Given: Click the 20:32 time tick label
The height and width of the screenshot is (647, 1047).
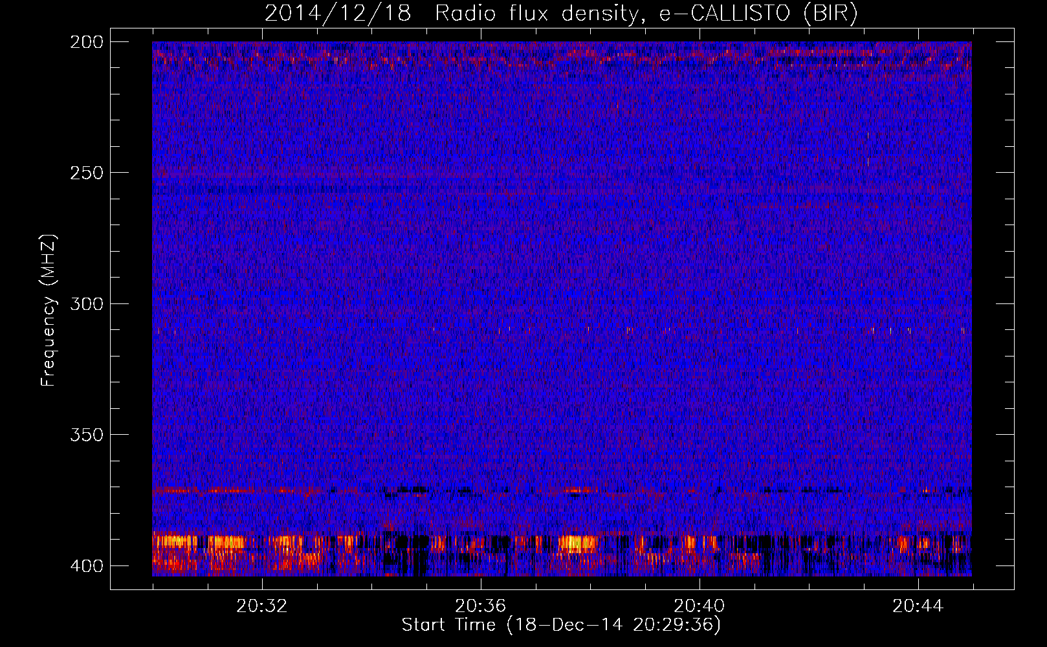Looking at the screenshot, I should [x=262, y=606].
